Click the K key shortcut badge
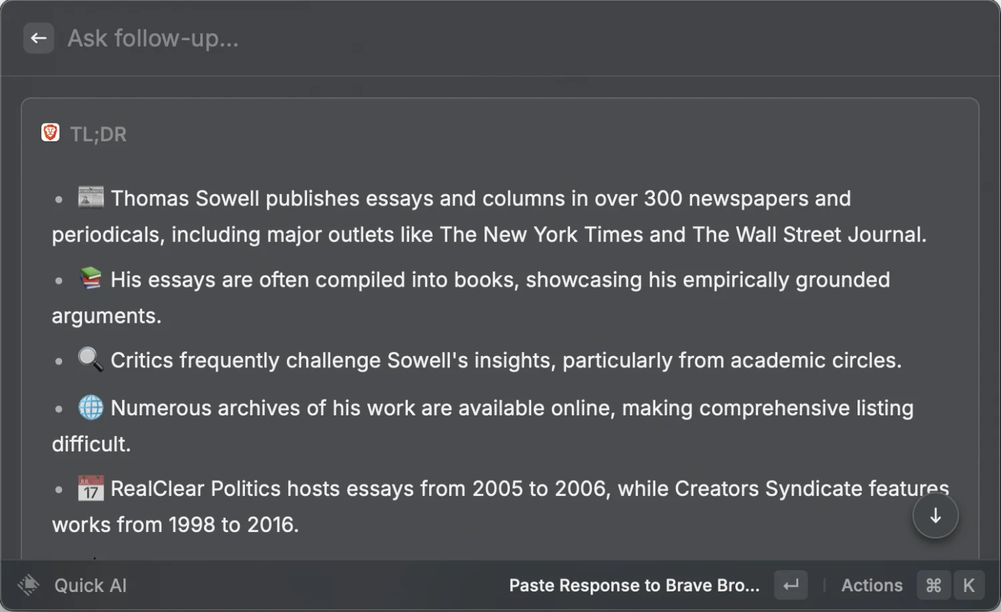The width and height of the screenshot is (1001, 612). [969, 585]
